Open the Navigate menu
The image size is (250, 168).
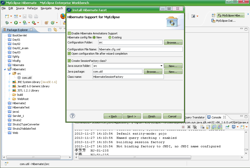pyautogui.click(x=46, y=8)
